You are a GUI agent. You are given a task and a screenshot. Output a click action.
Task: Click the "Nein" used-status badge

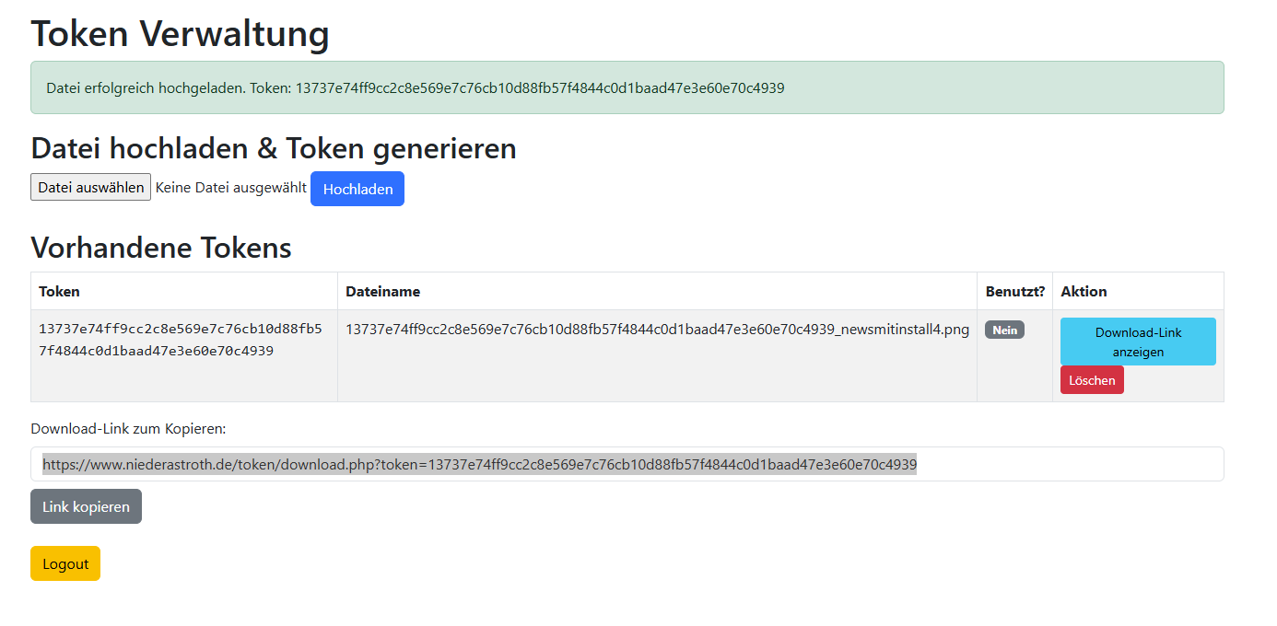[1004, 330]
